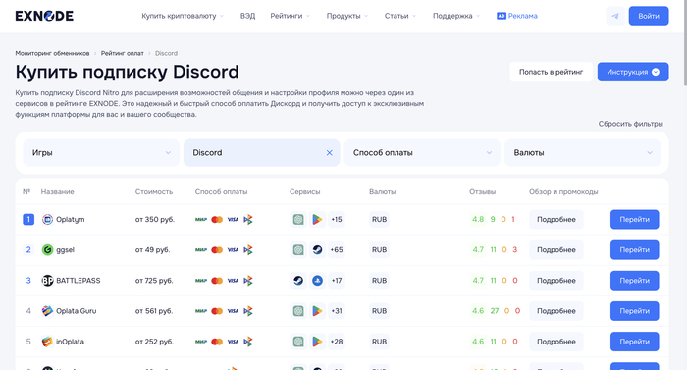Expand the Купить криптовалюту menu
This screenshot has width=687, height=370.
(183, 16)
